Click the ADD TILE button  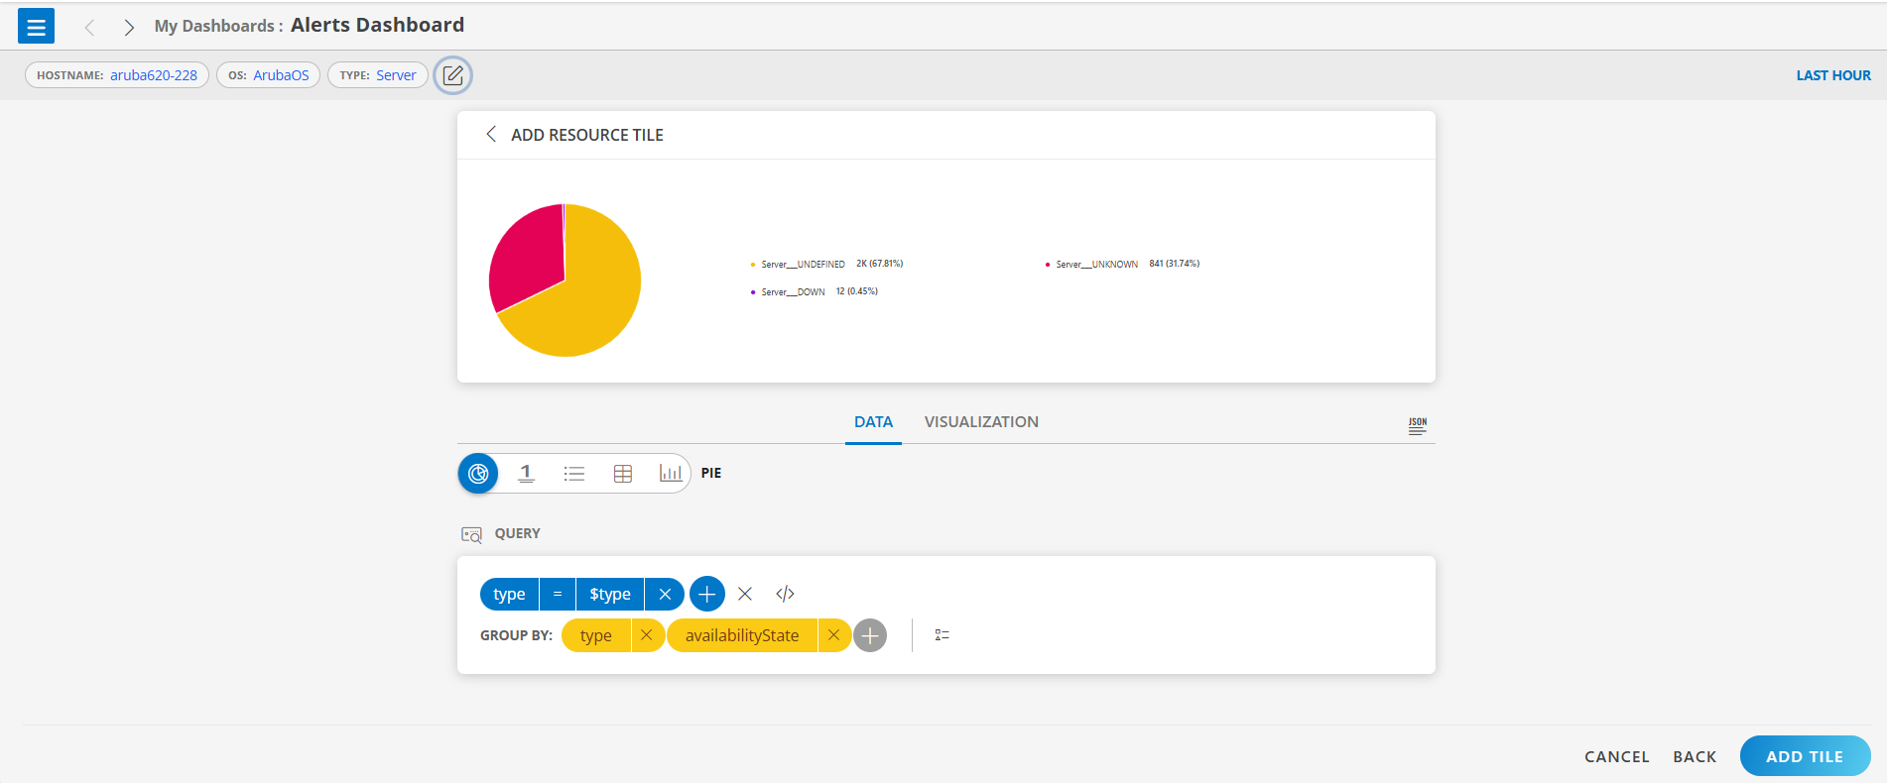[x=1804, y=756]
